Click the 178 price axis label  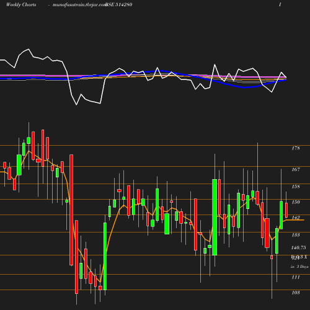(x=296, y=148)
